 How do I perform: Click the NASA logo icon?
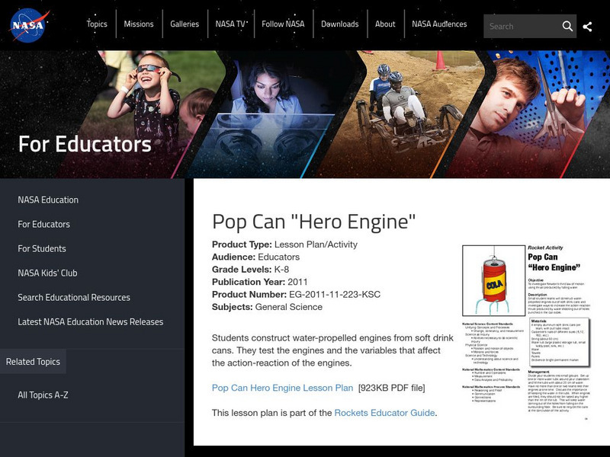coord(29,24)
